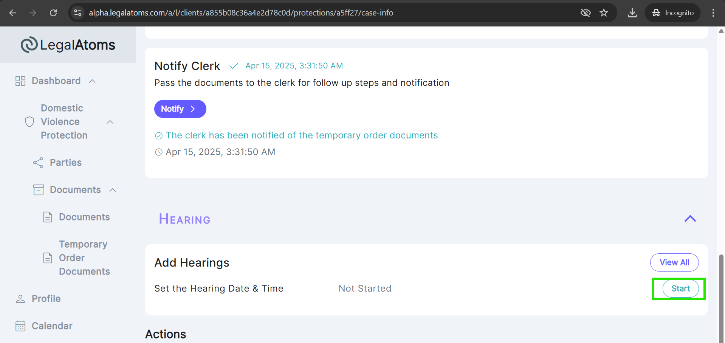
Task: Open Temporary Order Documents
Action: [x=84, y=258]
